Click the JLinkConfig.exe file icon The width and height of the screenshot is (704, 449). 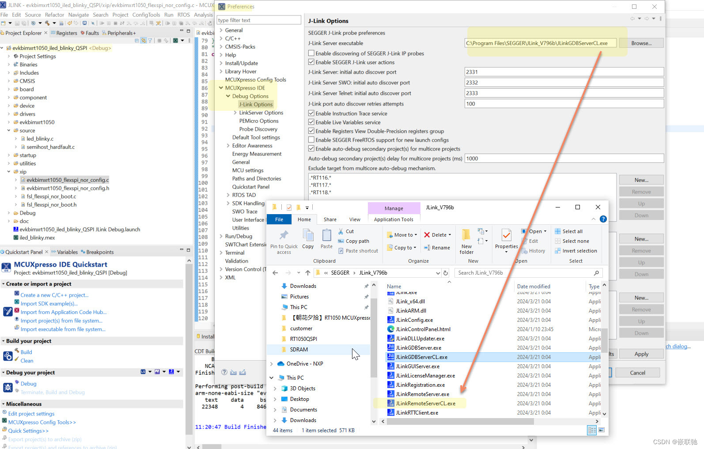[391, 320]
